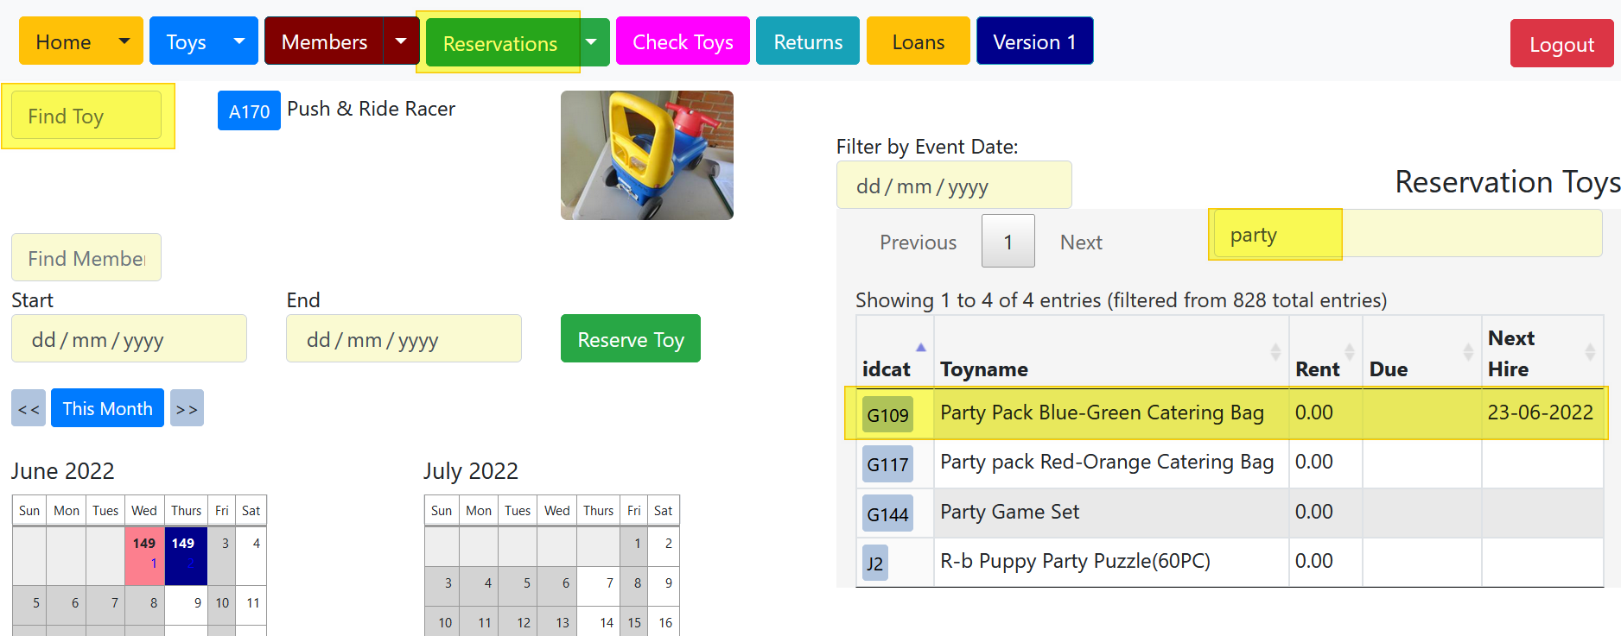1621x636 pixels.
Task: Open the Home dropdown arrow
Action: pyautogui.click(x=124, y=41)
